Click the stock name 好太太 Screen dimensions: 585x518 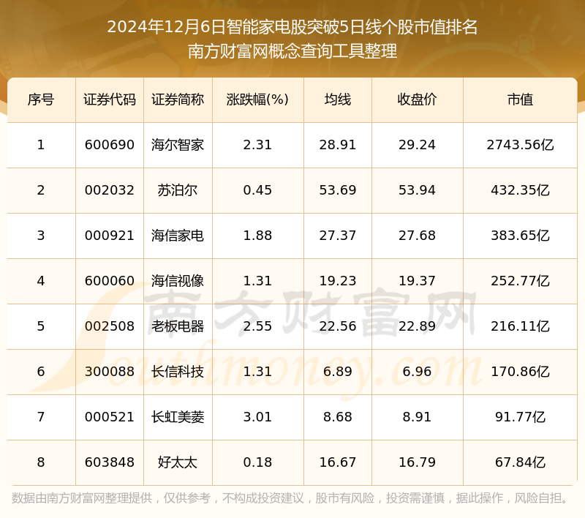pyautogui.click(x=178, y=463)
